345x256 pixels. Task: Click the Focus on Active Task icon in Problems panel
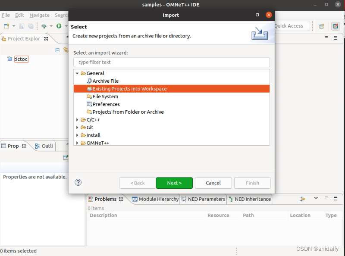[x=301, y=198]
